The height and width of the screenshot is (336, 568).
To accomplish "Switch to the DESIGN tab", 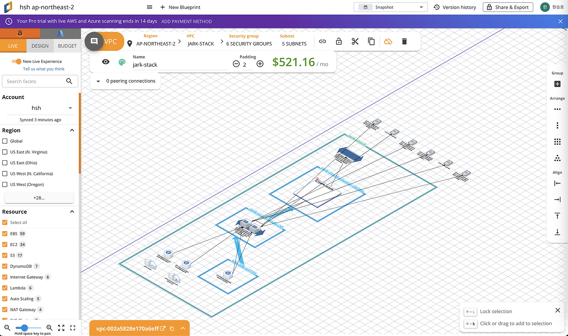I will click(40, 46).
